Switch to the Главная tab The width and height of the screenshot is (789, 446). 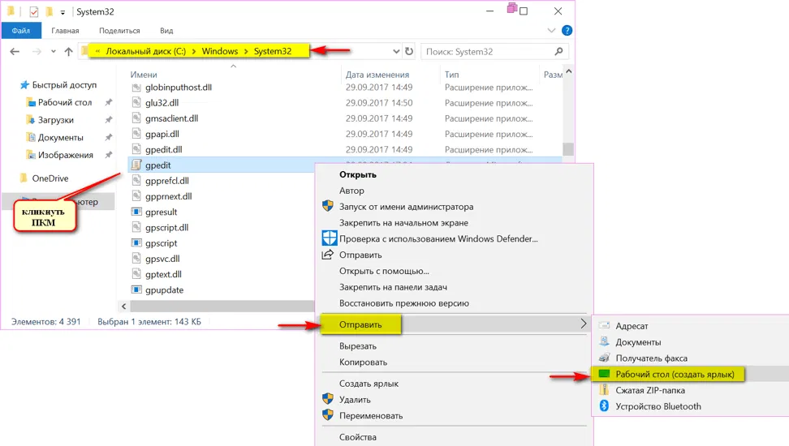[x=65, y=31]
